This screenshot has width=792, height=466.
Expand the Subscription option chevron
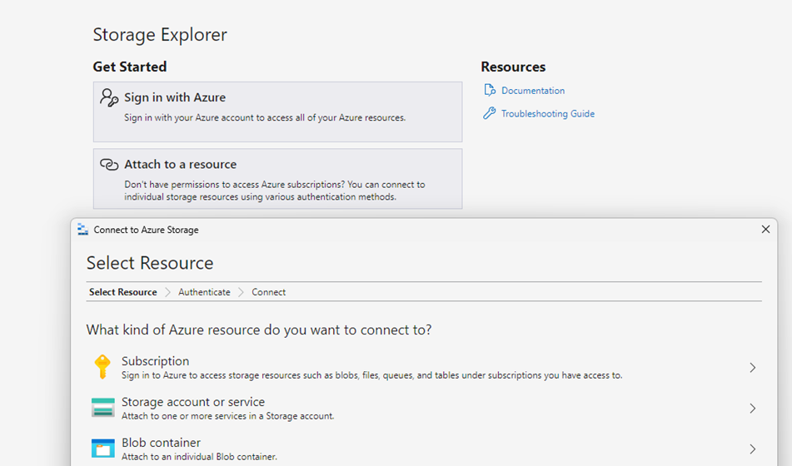coord(752,367)
